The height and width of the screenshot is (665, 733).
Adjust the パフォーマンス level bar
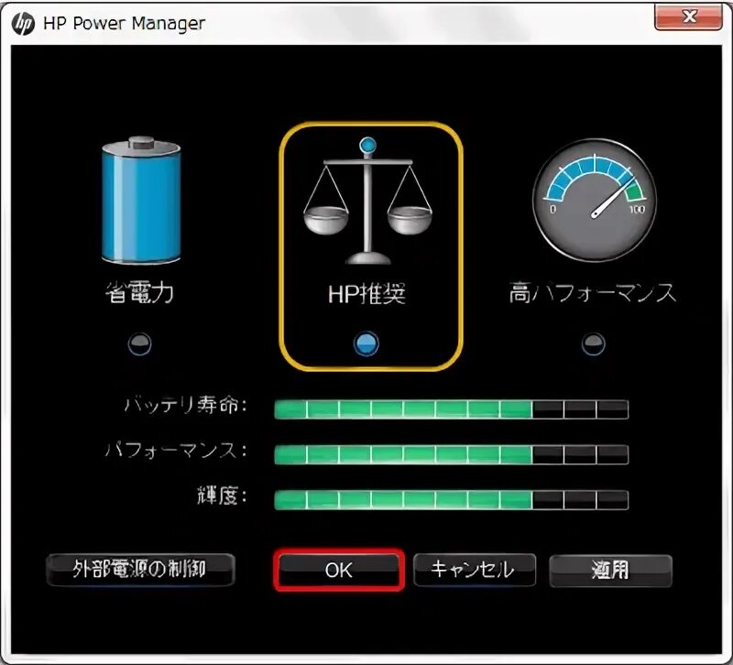click(x=451, y=454)
